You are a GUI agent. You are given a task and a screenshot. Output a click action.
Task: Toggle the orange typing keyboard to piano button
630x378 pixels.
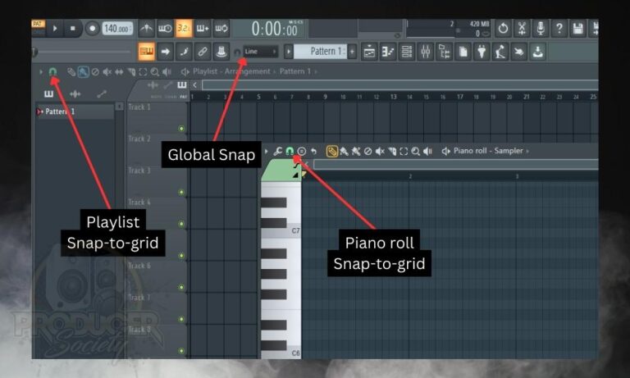(x=146, y=52)
